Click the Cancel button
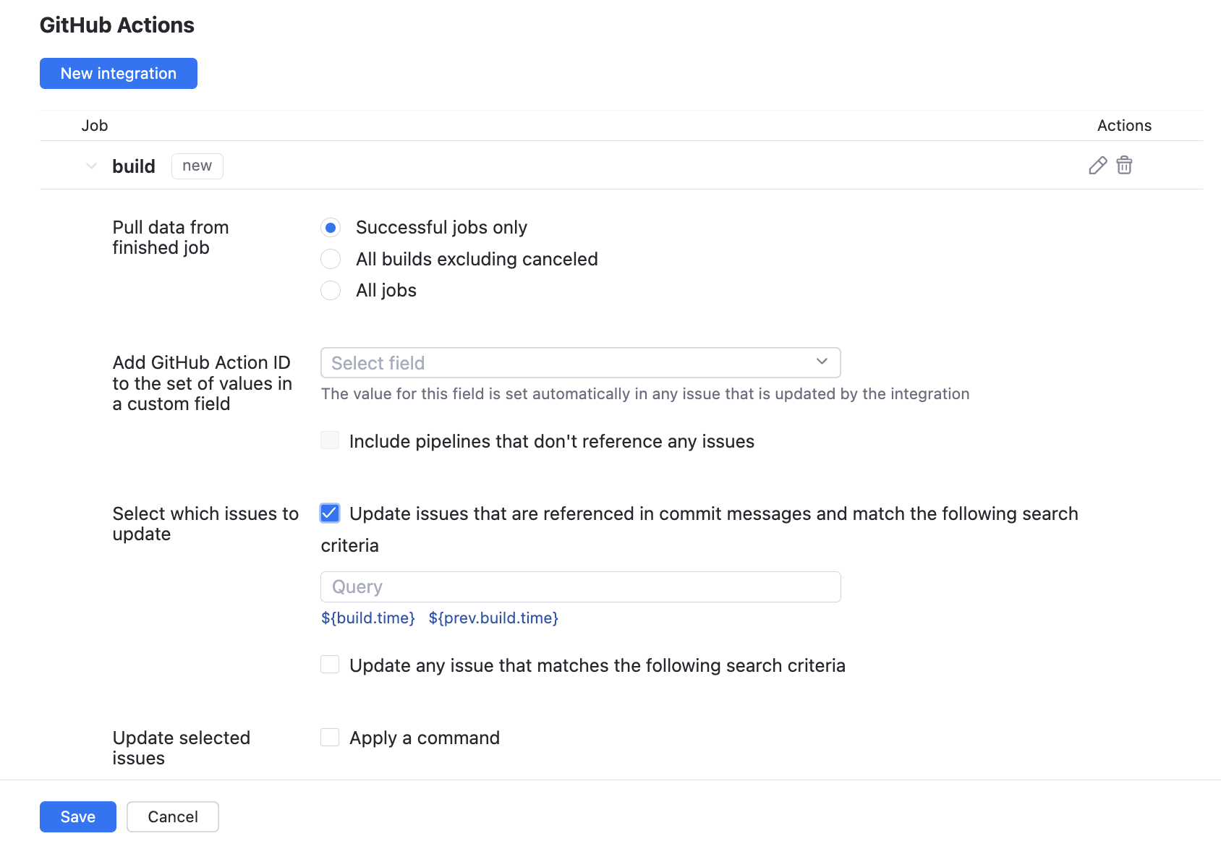The image size is (1221, 849). click(173, 816)
